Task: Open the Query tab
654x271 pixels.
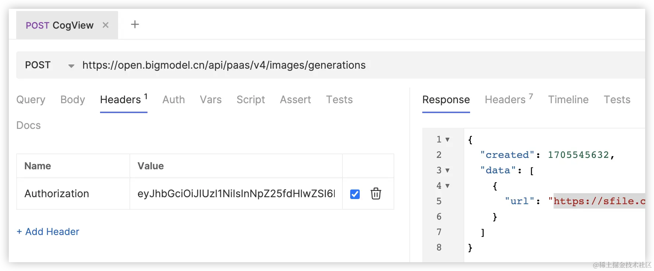Action: tap(31, 100)
